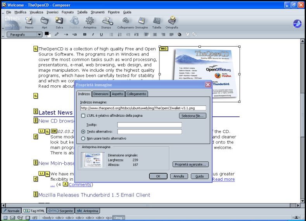The width and height of the screenshot is (306, 221).
Task: Insert picture with Immagine toolbar icon
Action: pos(142,22)
